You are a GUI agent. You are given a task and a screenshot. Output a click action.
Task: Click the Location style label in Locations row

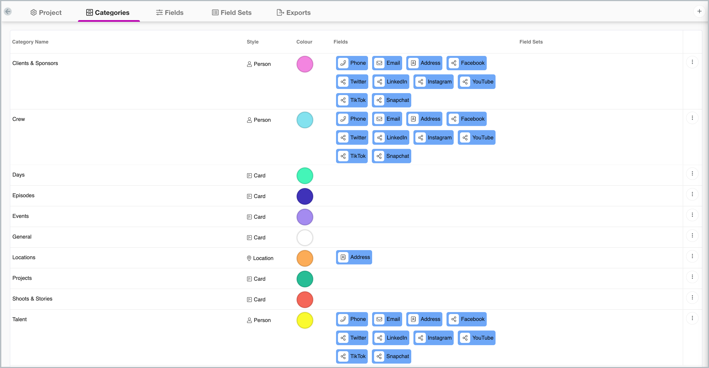coord(260,258)
